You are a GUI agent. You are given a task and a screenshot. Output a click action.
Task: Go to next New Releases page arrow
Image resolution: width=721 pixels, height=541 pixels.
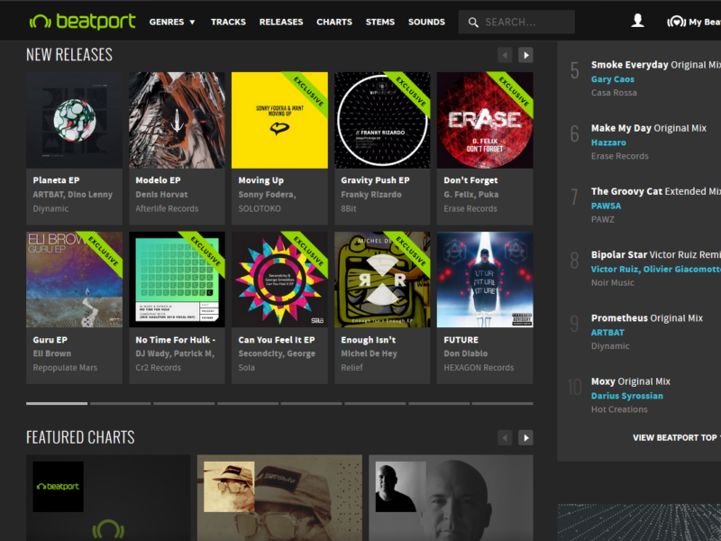pos(525,55)
